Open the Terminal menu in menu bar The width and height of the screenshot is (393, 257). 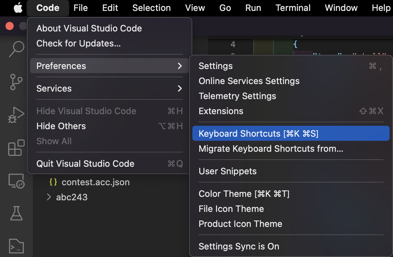[x=293, y=8]
